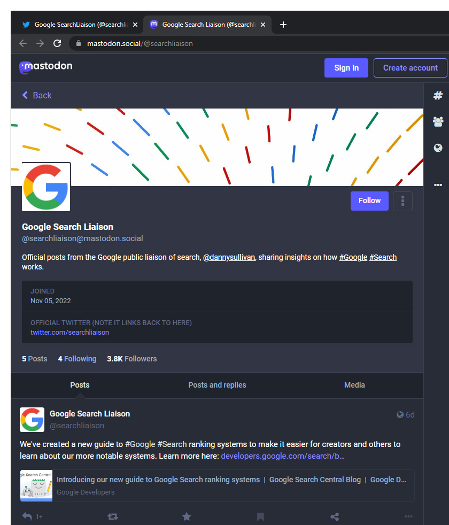This screenshot has height=525, width=449.
Task: Reload the page with refresh icon
Action: [x=57, y=43]
